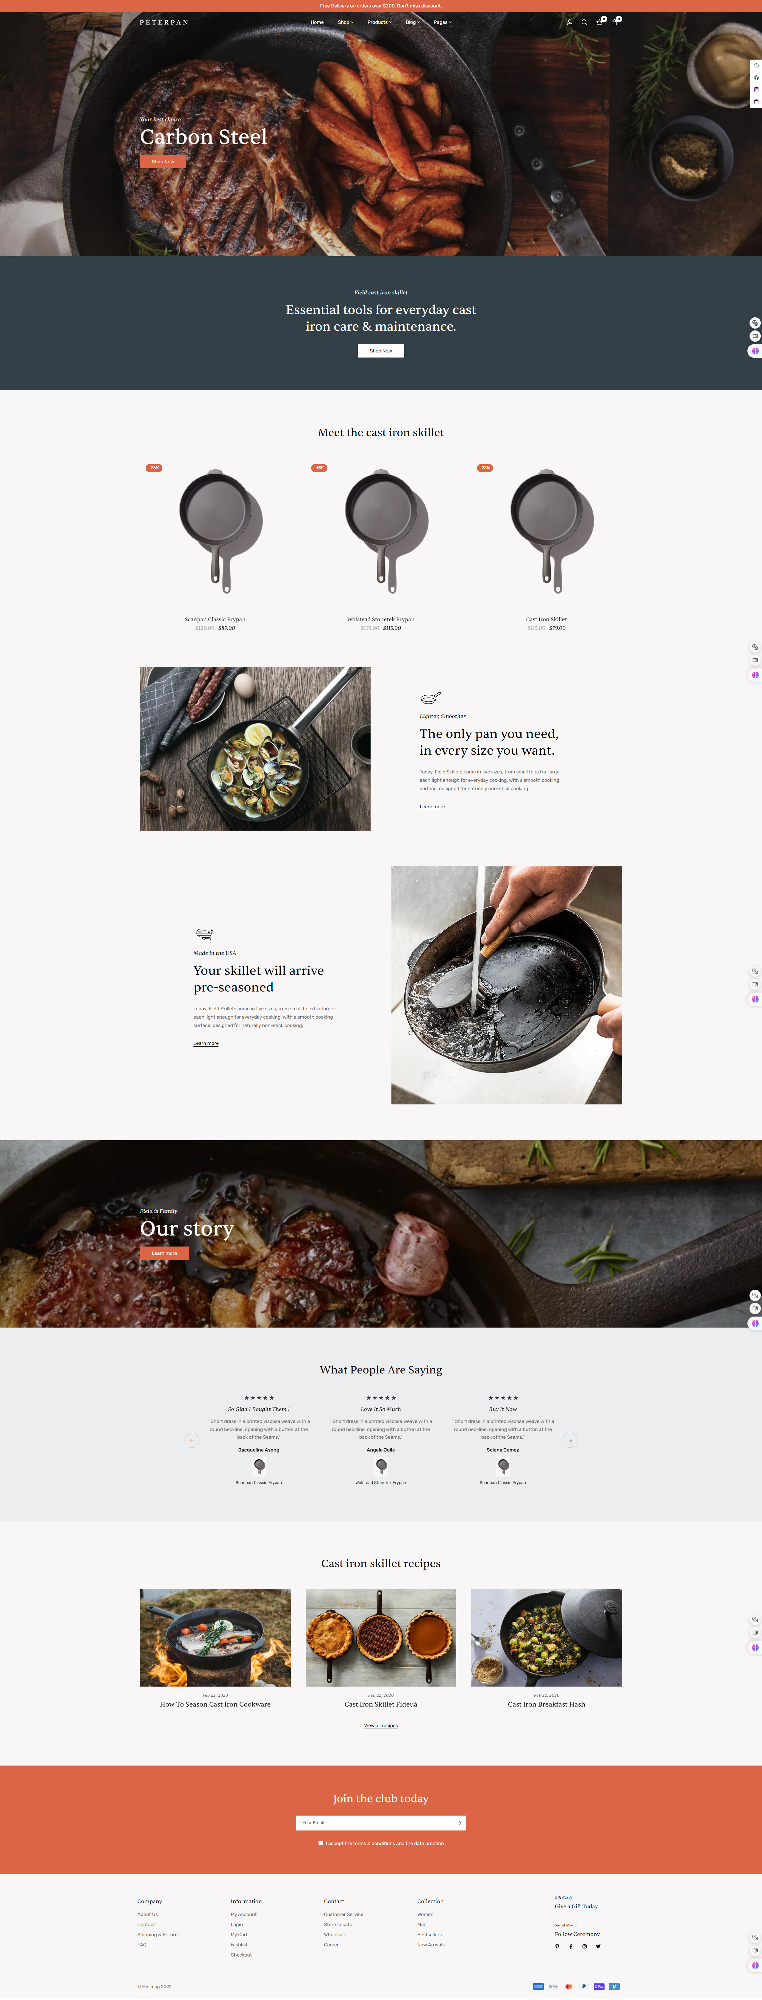Click the Facebook icon in footer
The width and height of the screenshot is (762, 2000).
tap(571, 1946)
